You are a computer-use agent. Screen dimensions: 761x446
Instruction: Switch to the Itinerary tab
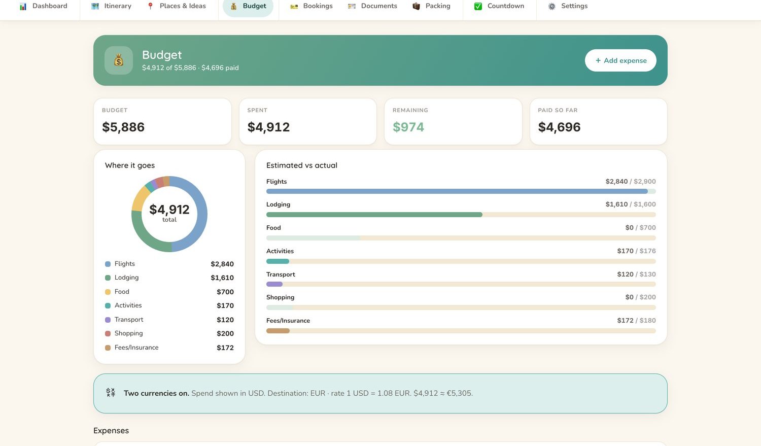tap(111, 6)
